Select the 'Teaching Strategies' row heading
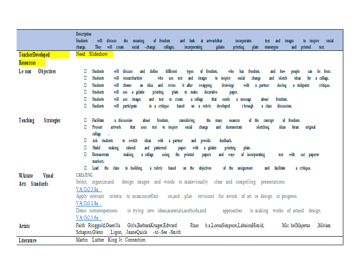Viewport: 360px width, 278px height. [x=40, y=121]
